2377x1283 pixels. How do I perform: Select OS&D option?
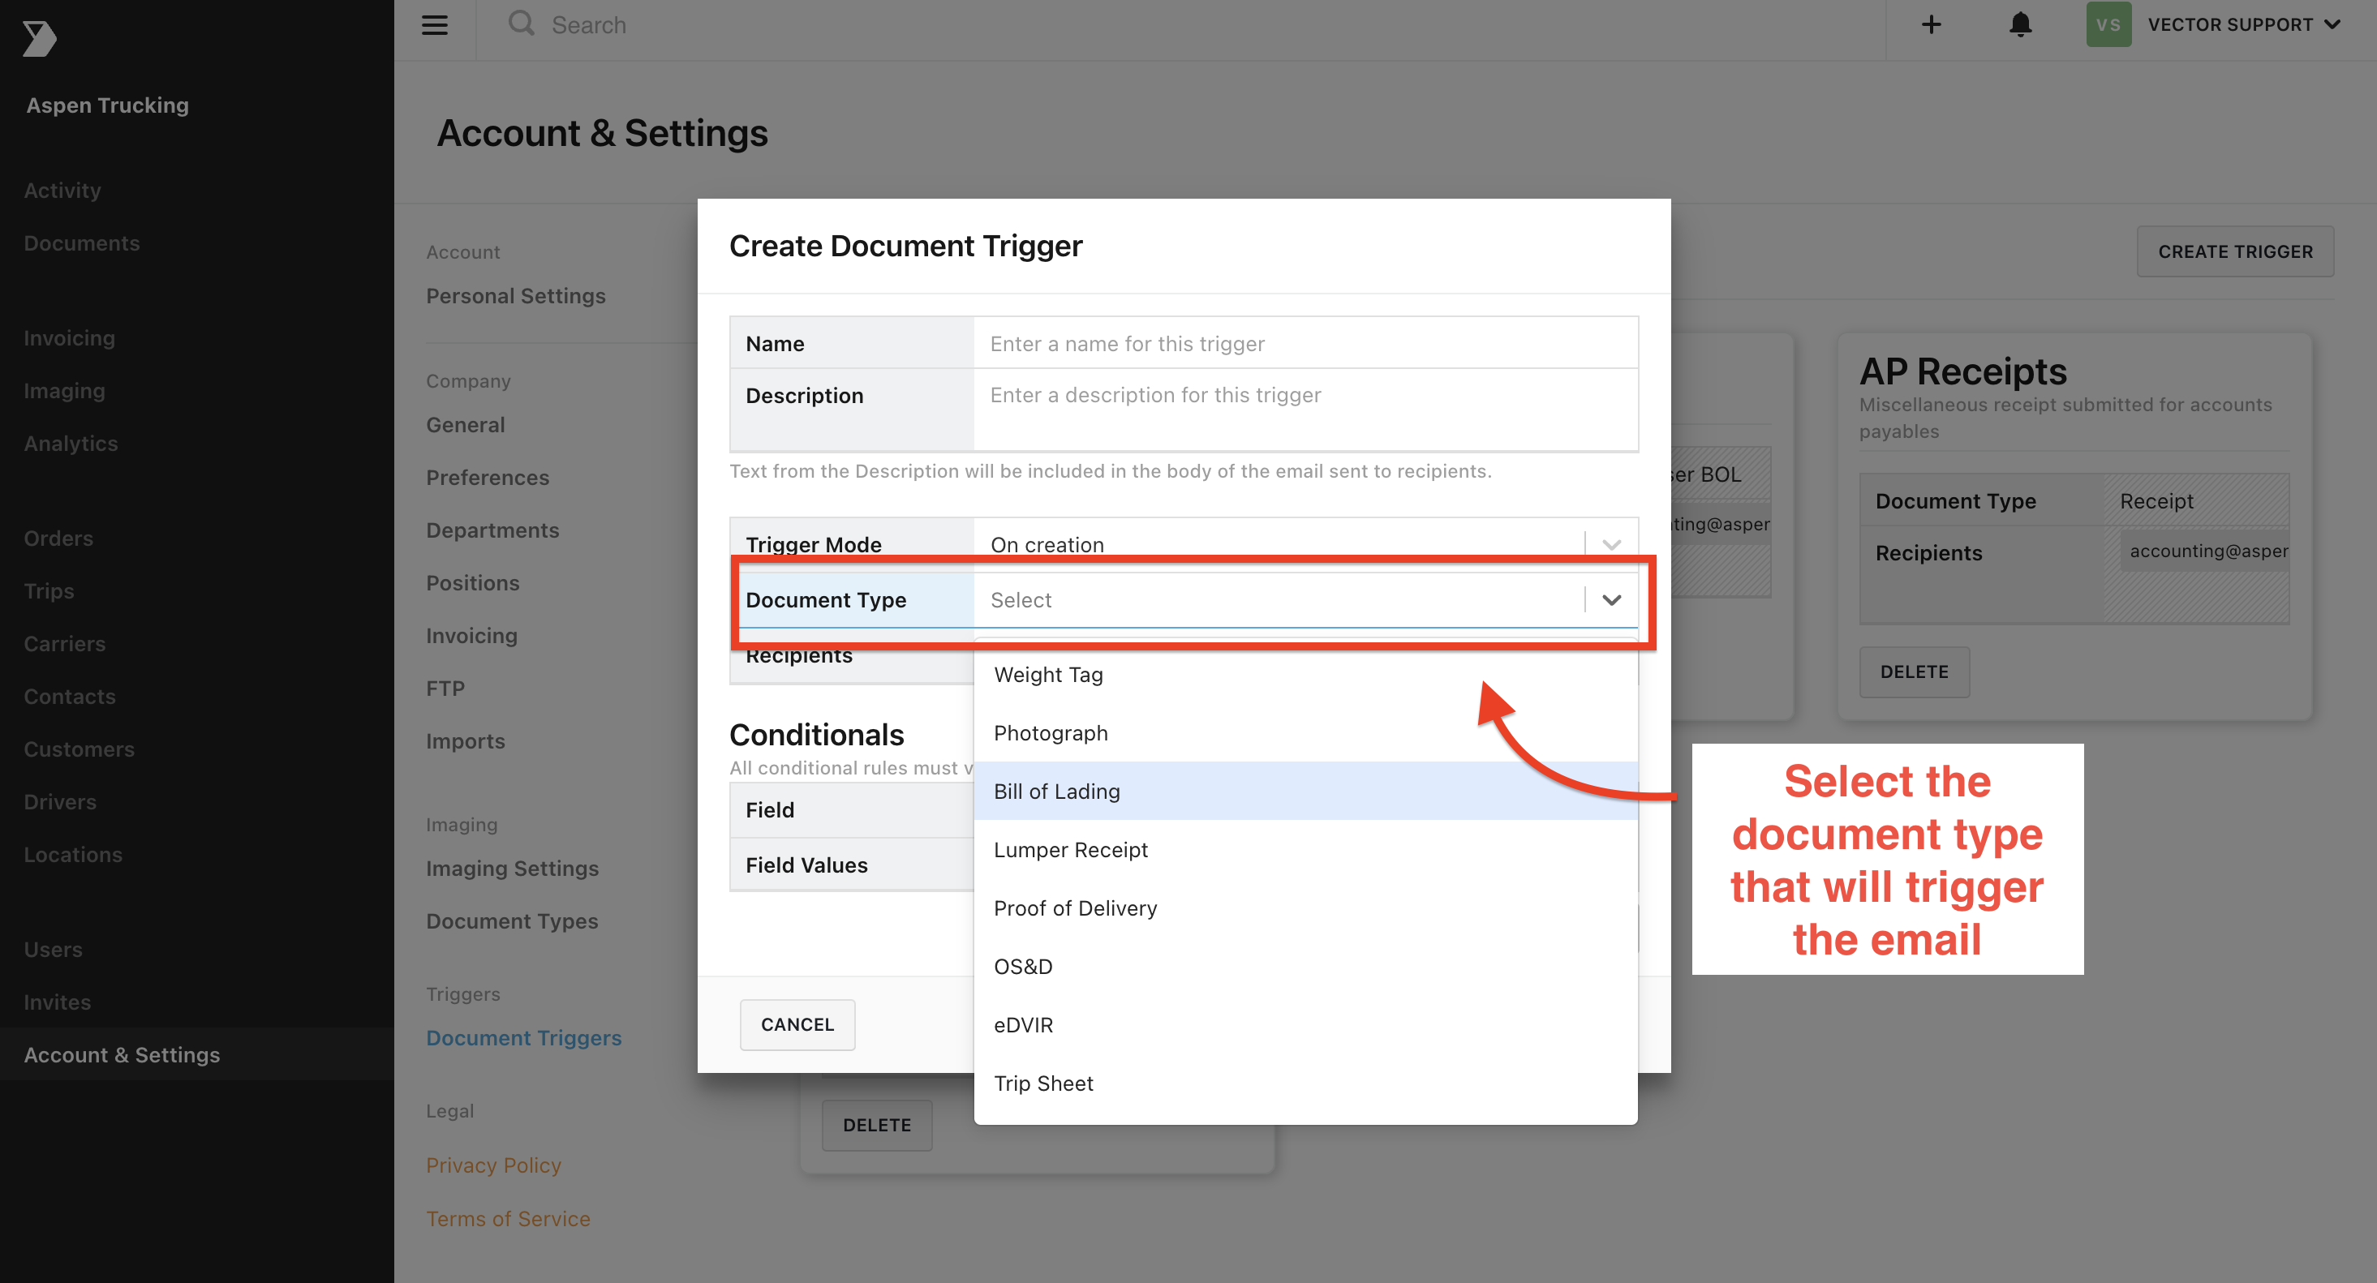[x=1305, y=967]
